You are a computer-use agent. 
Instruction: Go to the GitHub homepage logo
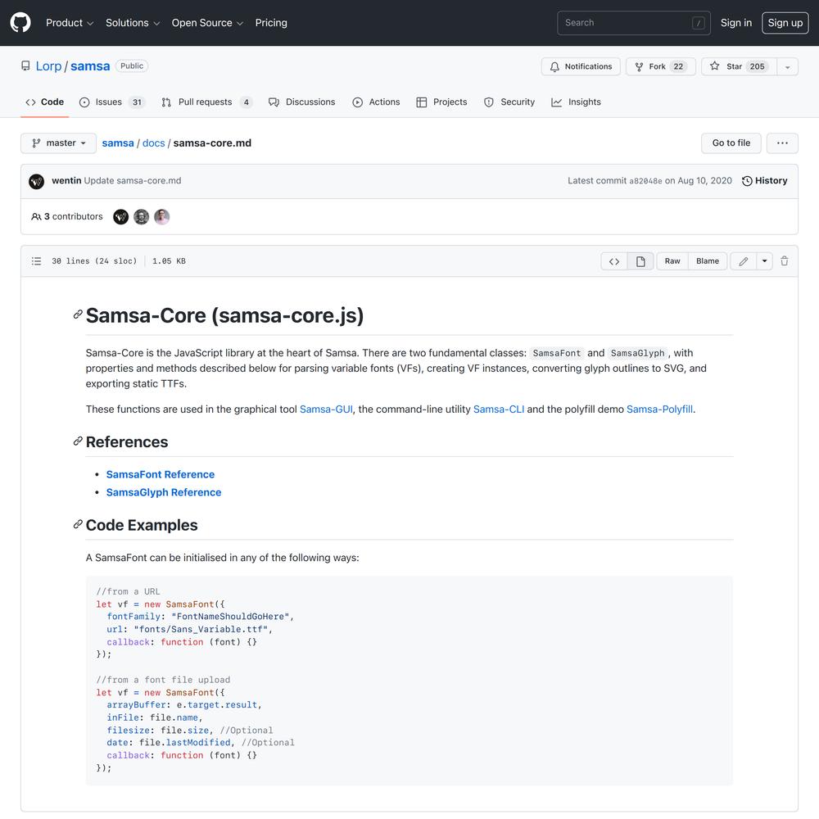click(x=20, y=22)
